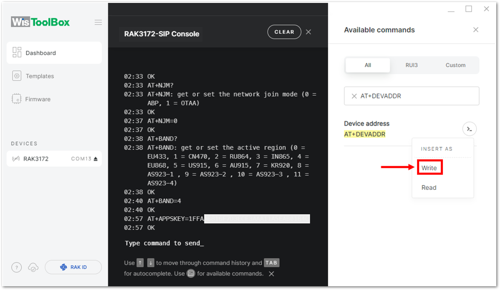Click the WisToolBox logo

(x=40, y=22)
